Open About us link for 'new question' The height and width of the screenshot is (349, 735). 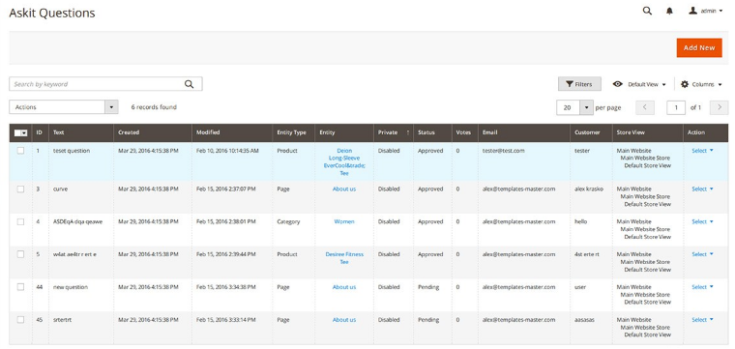click(344, 287)
